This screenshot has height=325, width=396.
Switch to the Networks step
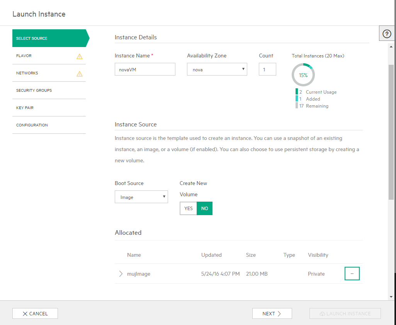(x=49, y=73)
